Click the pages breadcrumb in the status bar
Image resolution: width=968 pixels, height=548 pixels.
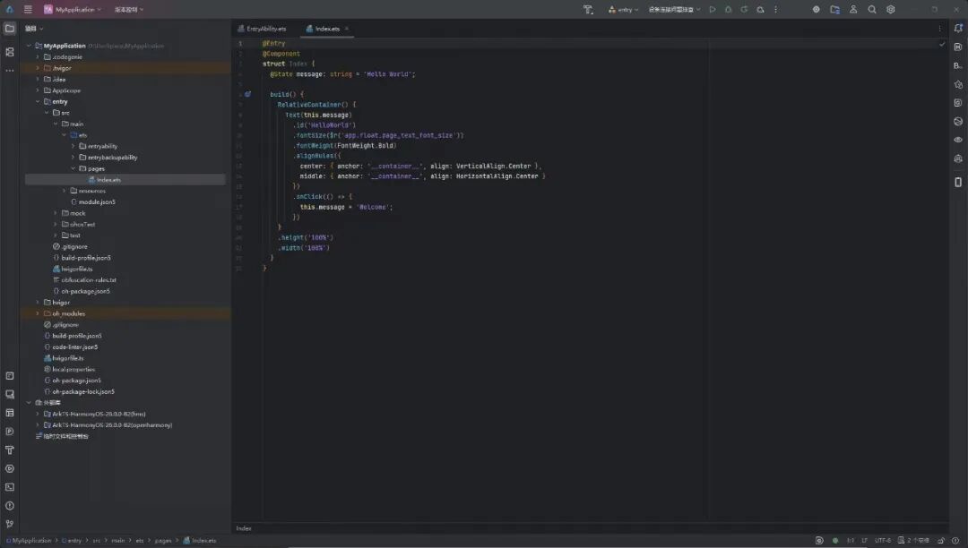click(163, 541)
